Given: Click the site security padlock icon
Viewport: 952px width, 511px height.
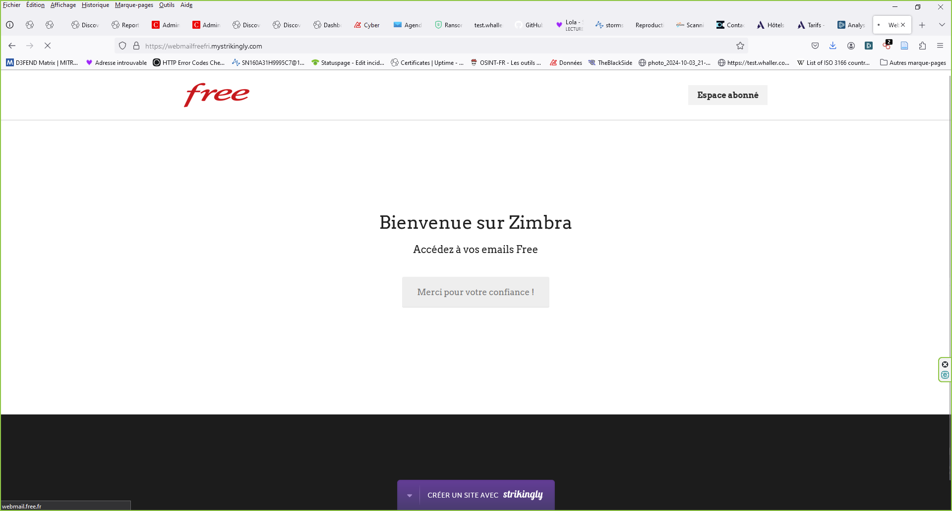Looking at the screenshot, I should (136, 46).
